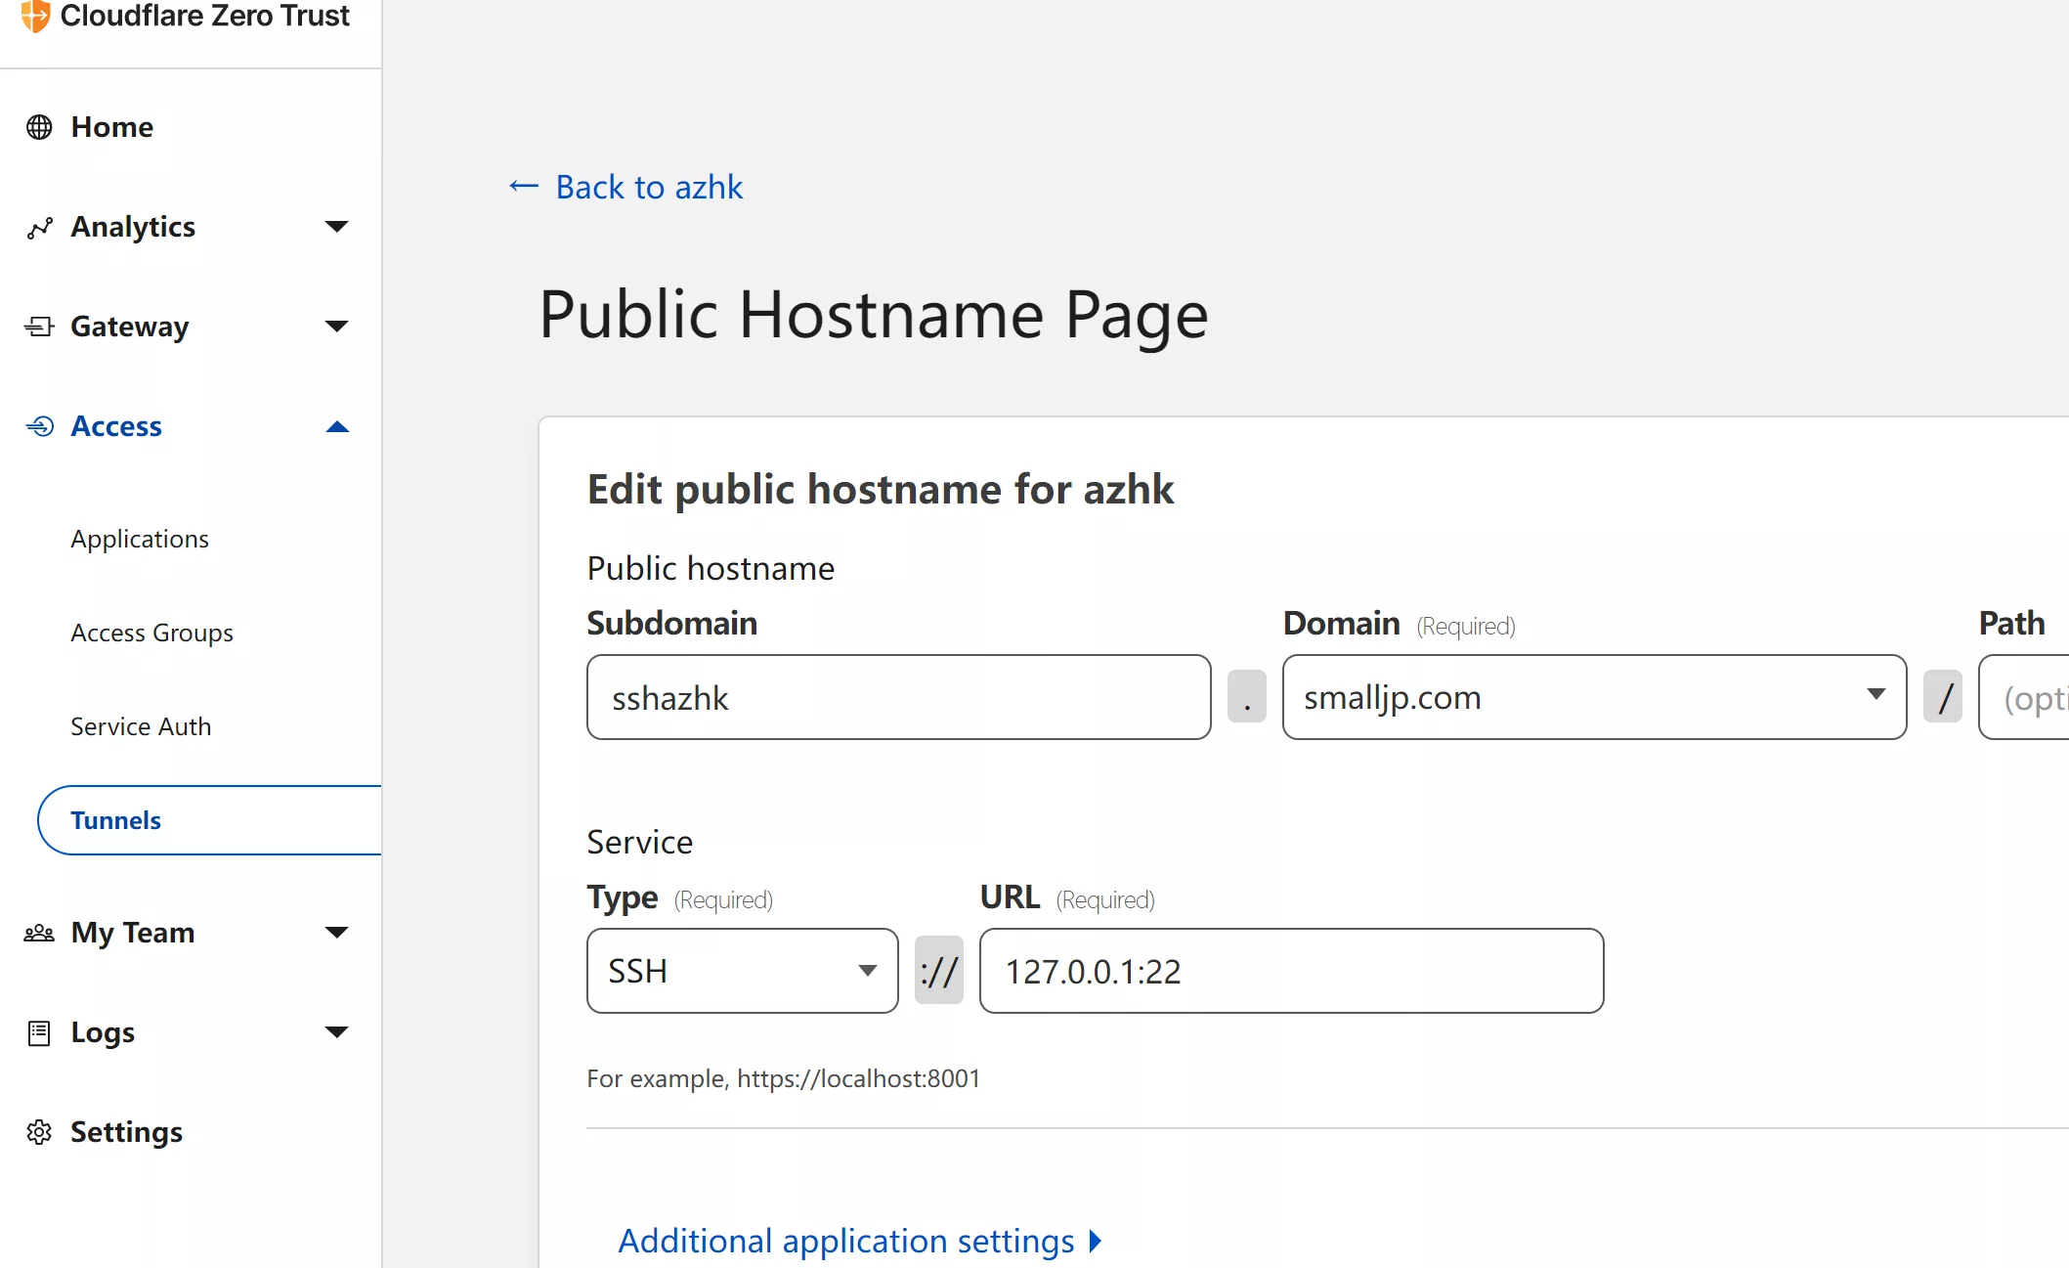
Task: Click the '://' separator box before URL
Action: pyautogui.click(x=939, y=970)
